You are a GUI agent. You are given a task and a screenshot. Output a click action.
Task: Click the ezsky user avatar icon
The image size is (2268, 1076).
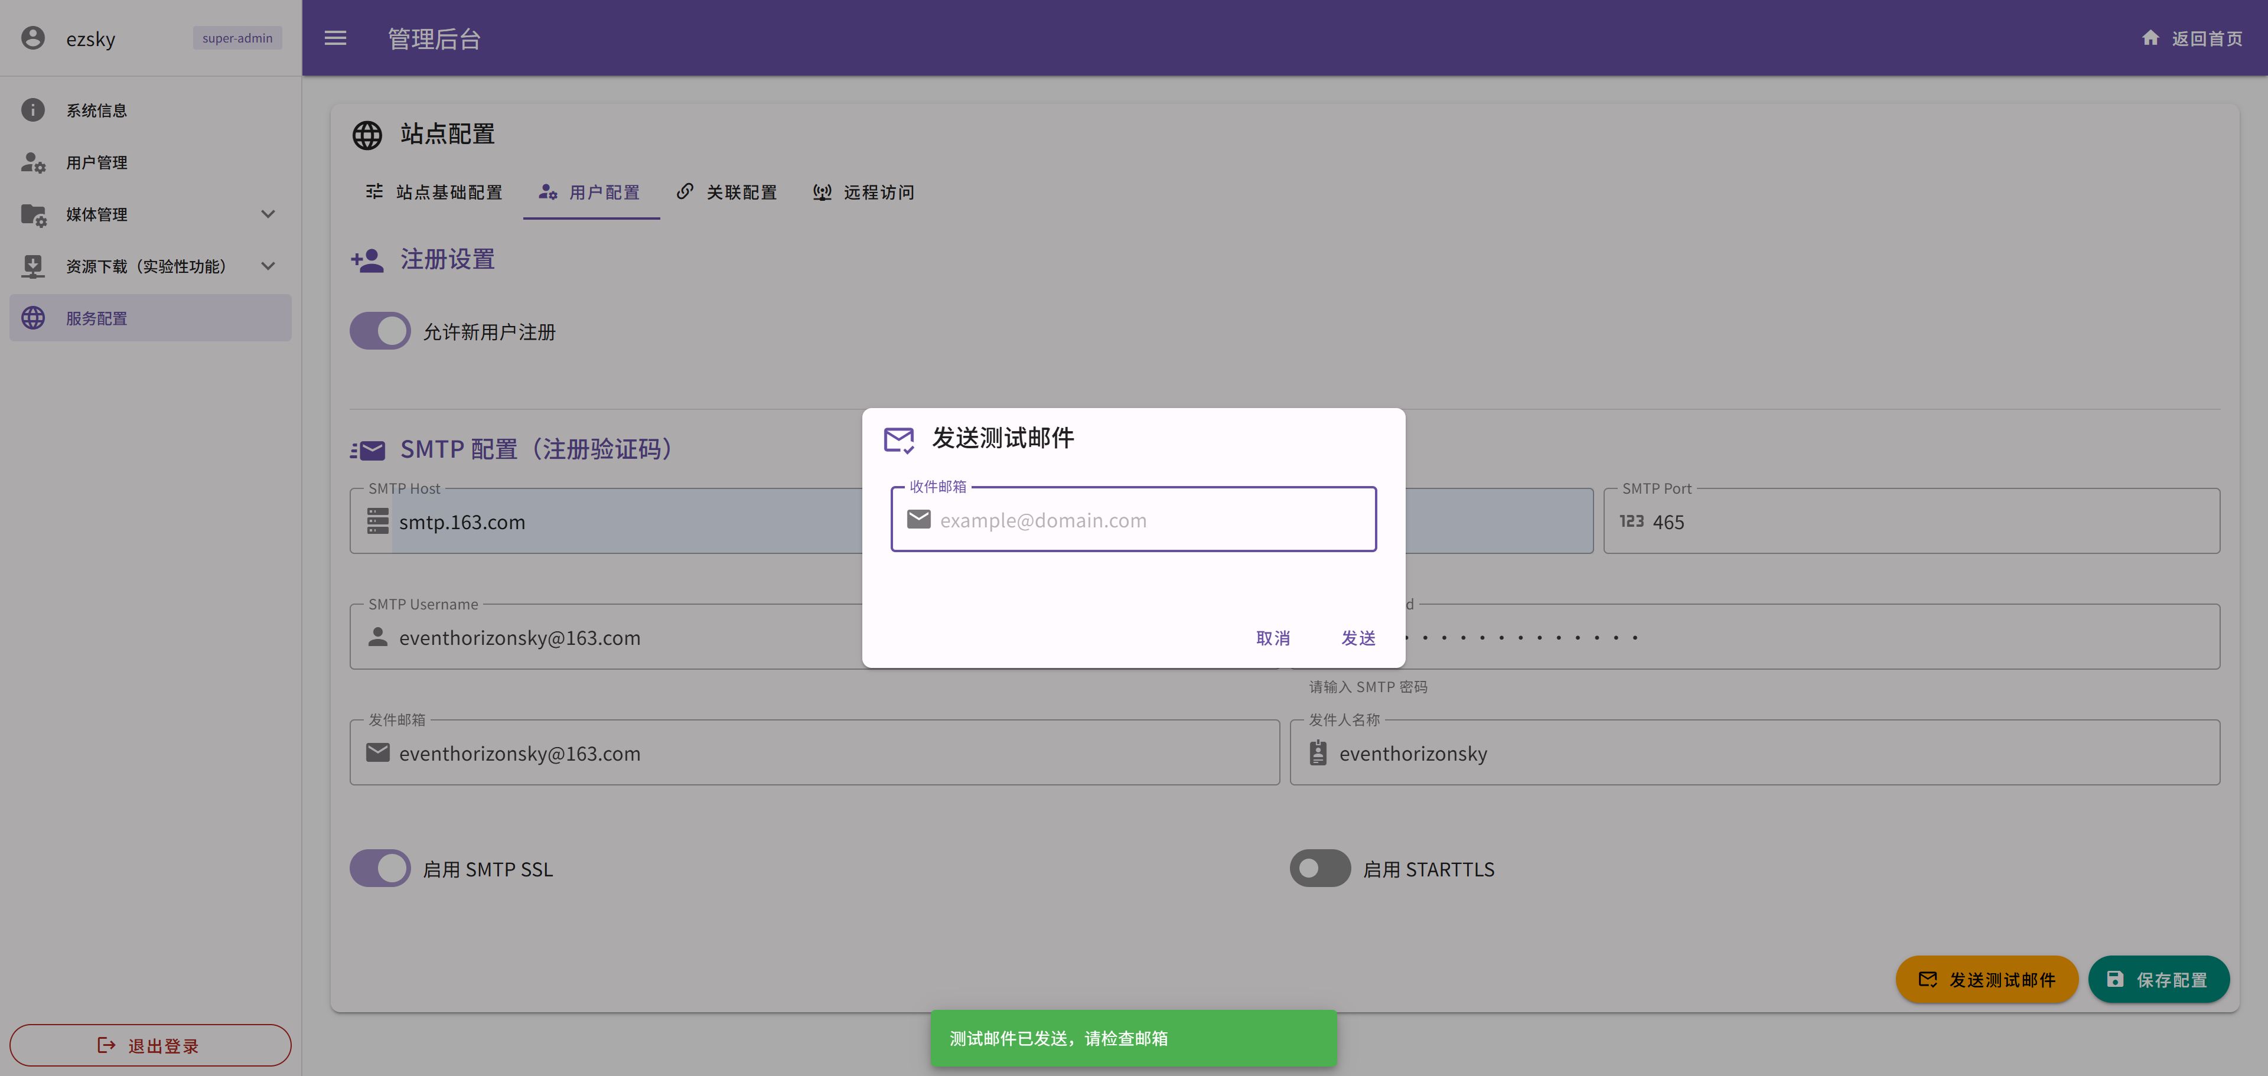pyautogui.click(x=32, y=38)
